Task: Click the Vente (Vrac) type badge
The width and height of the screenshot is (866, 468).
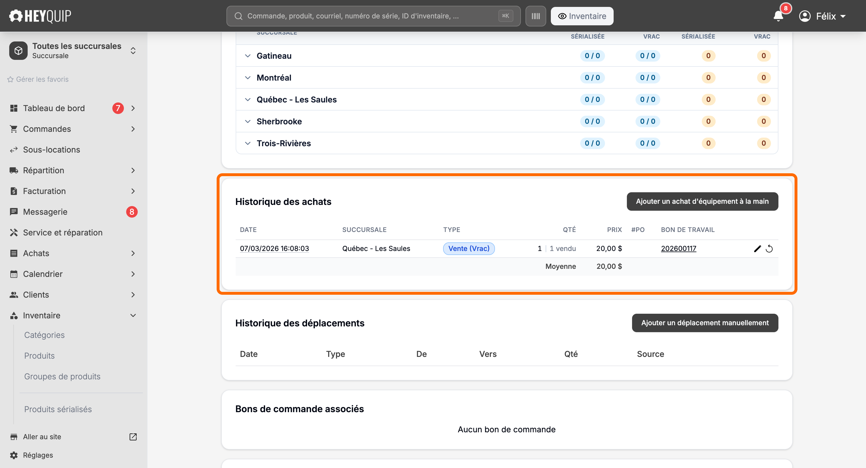Action: coord(469,249)
